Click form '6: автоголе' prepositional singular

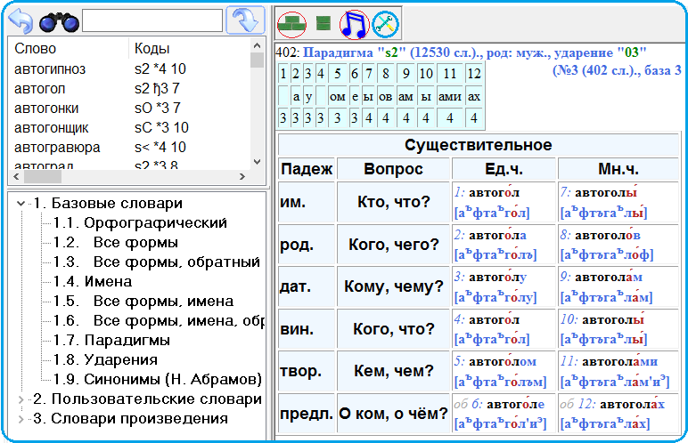click(x=506, y=404)
